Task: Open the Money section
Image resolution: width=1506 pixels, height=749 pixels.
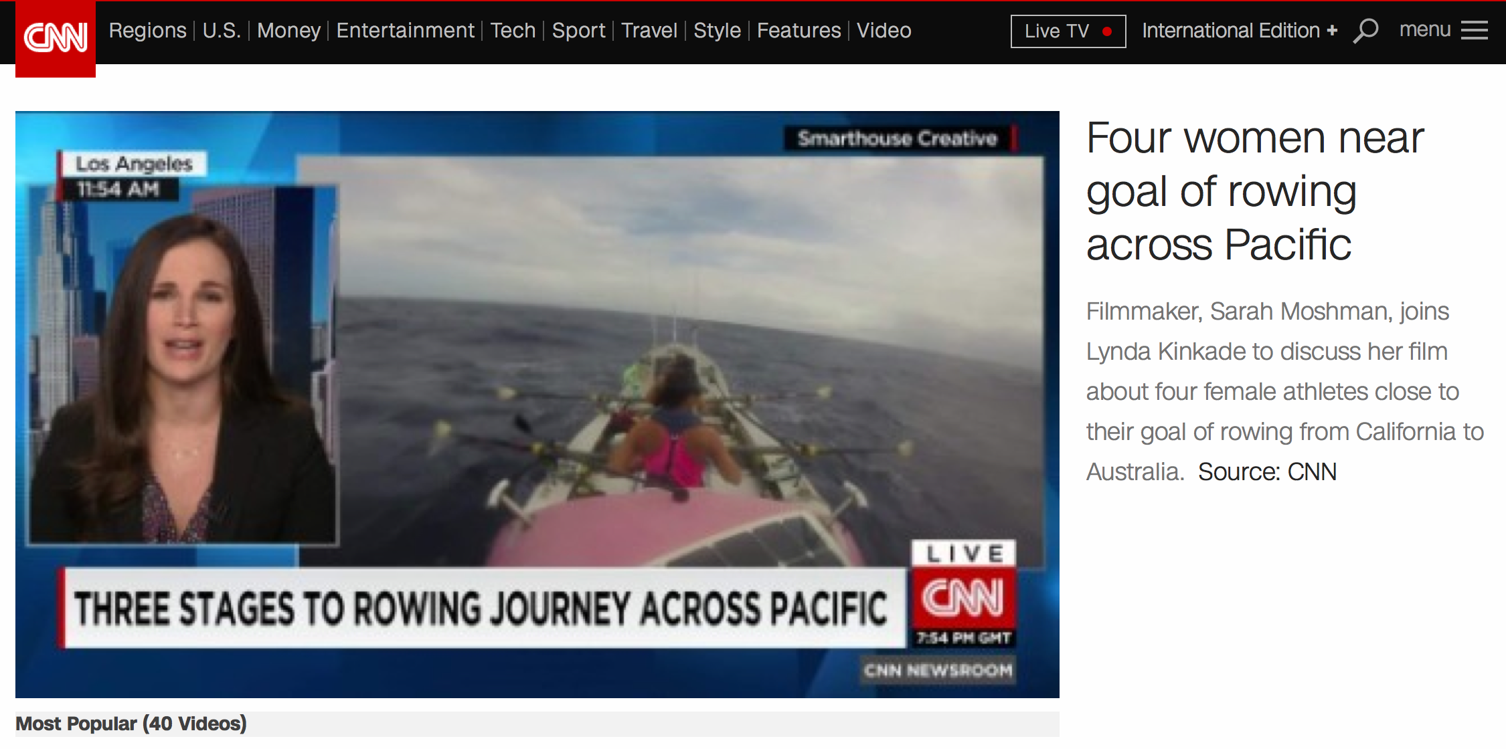Action: tap(288, 31)
